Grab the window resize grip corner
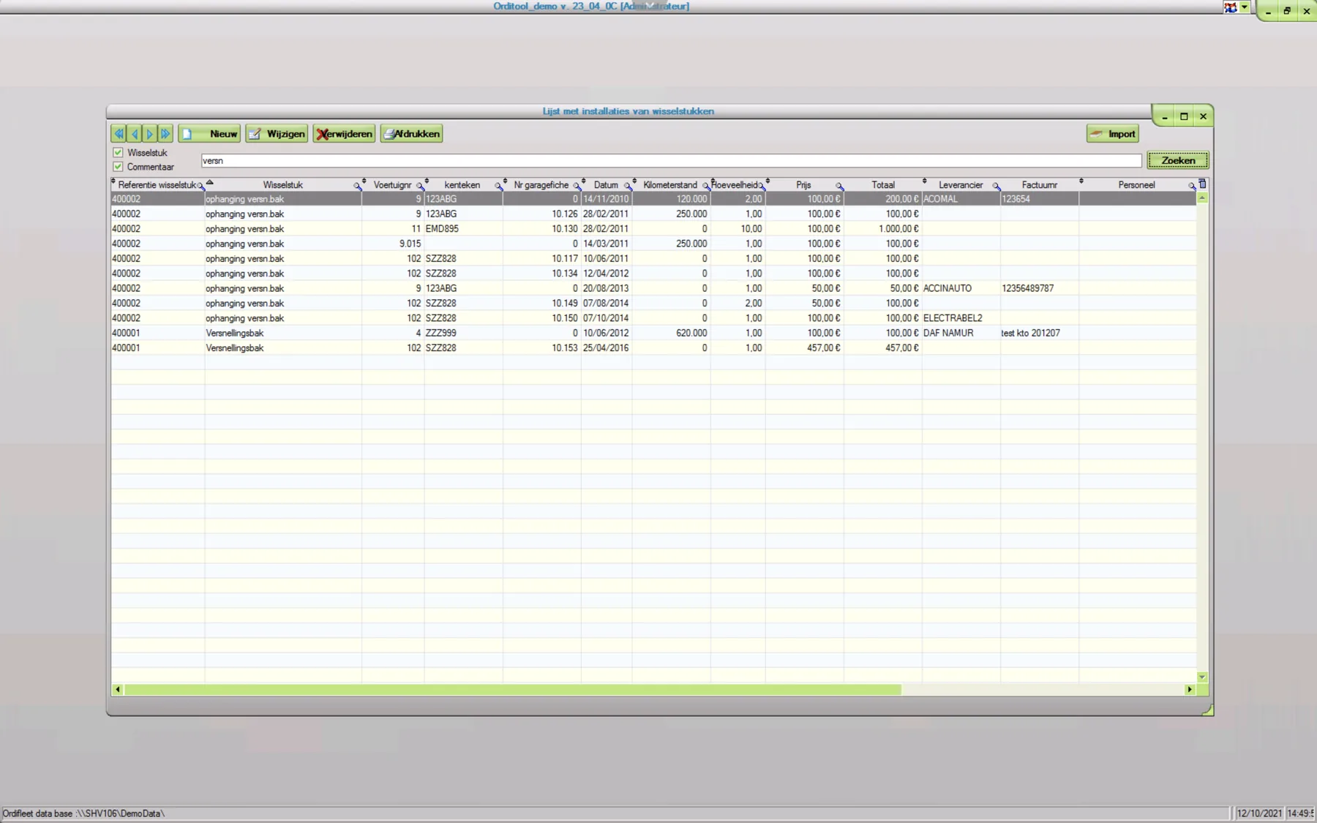The height and width of the screenshot is (823, 1317). [1207, 710]
